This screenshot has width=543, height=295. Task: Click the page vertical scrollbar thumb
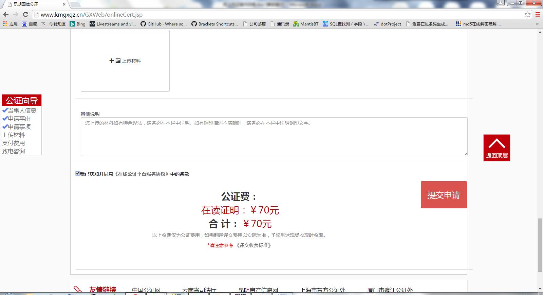point(540,245)
